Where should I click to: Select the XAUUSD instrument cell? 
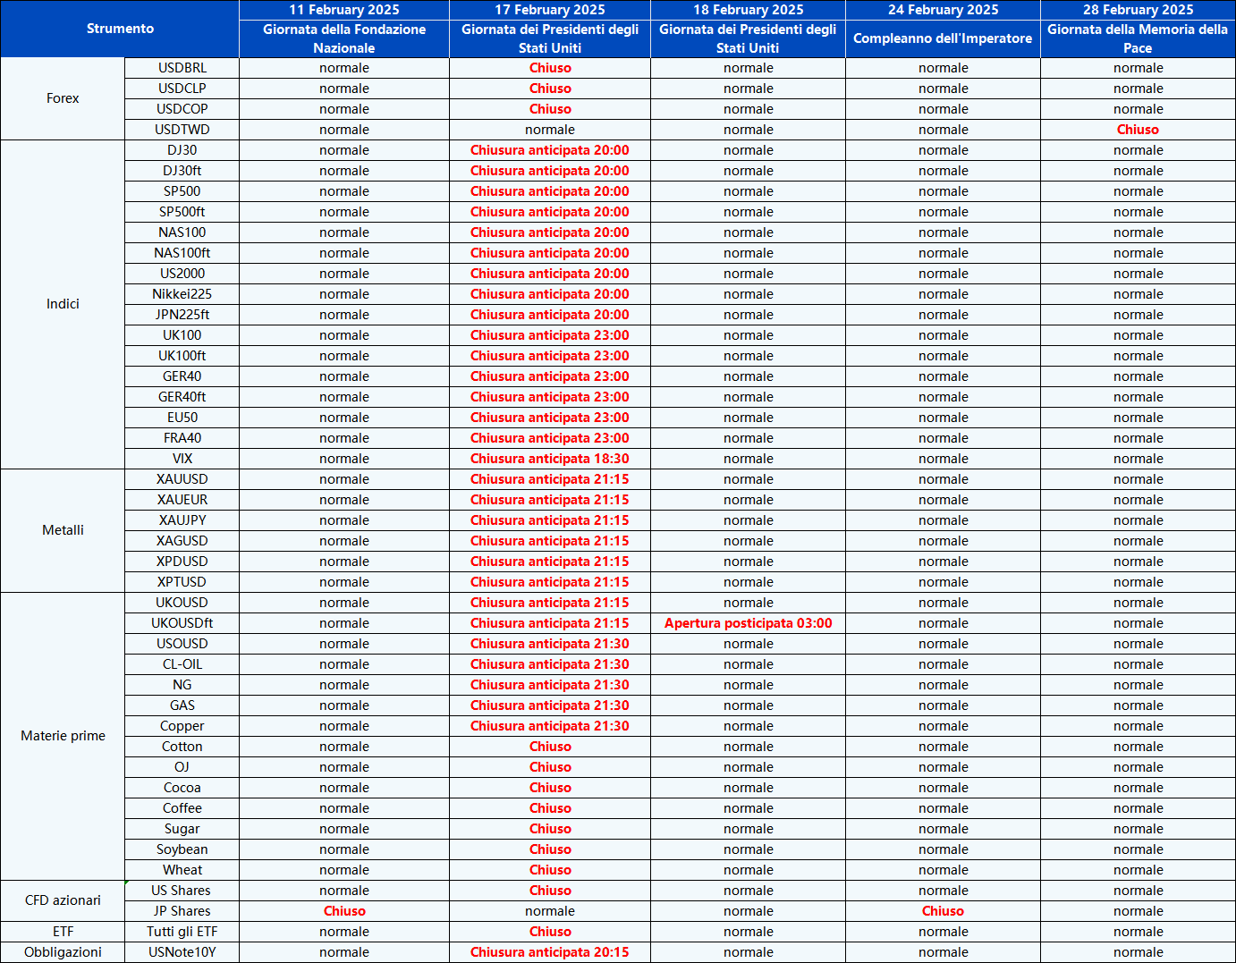182,479
